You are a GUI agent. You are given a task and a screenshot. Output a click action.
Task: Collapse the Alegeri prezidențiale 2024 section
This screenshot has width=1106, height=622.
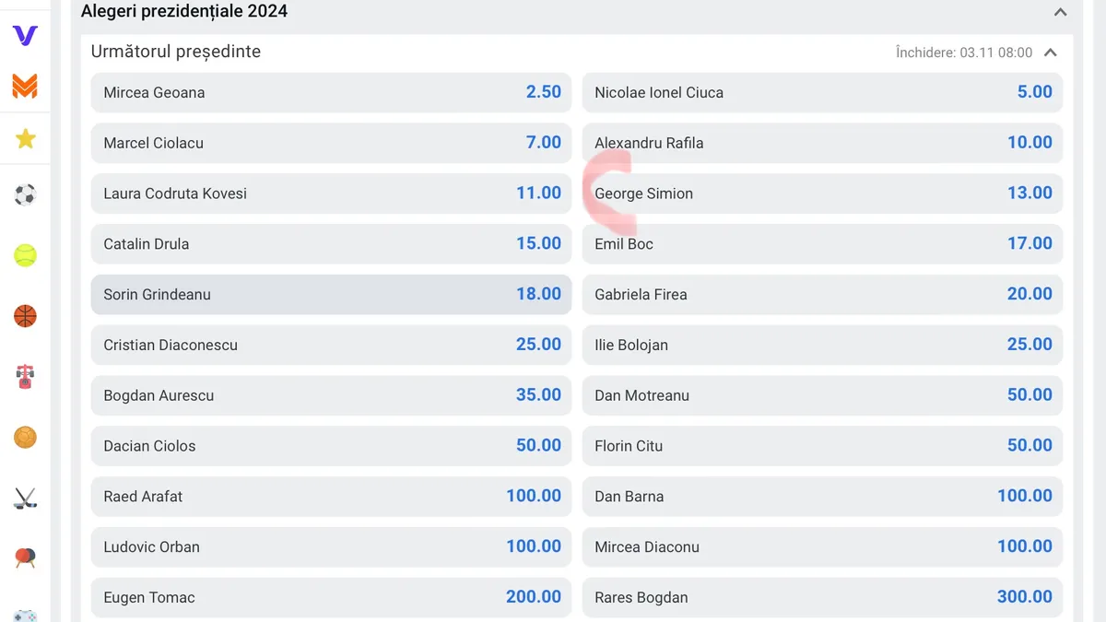[1060, 12]
